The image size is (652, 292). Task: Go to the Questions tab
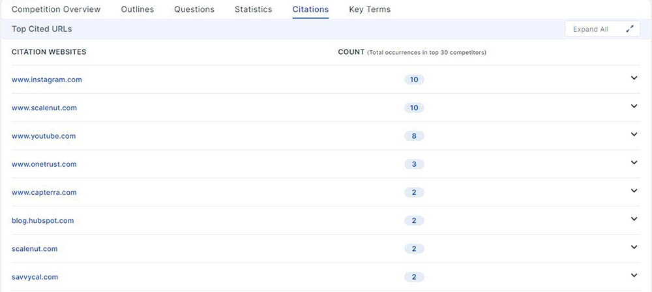(194, 10)
